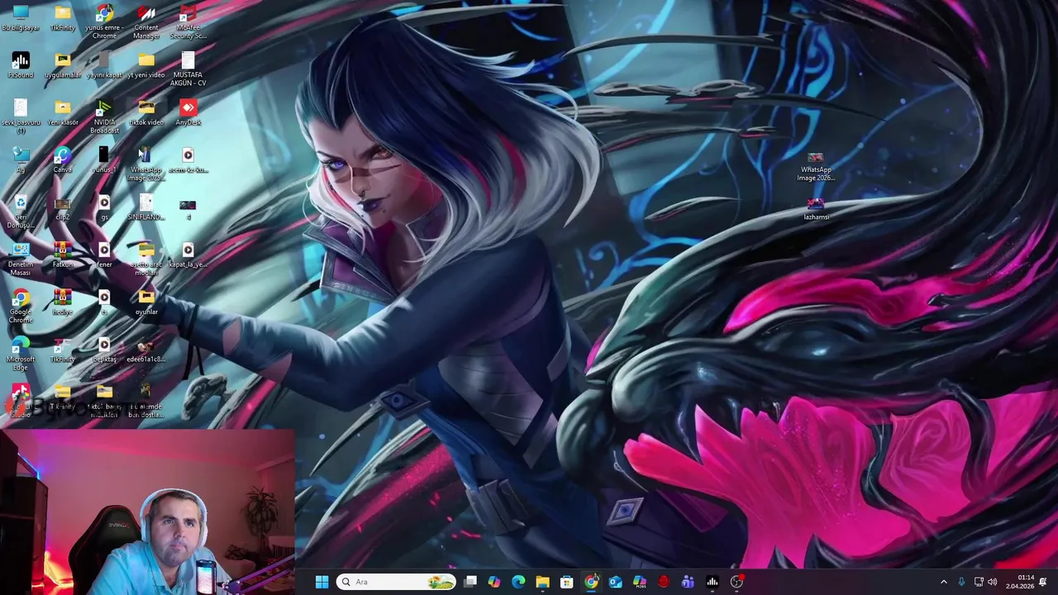Select the kapat_la_ye media file
The height and width of the screenshot is (595, 1058).
(x=188, y=255)
